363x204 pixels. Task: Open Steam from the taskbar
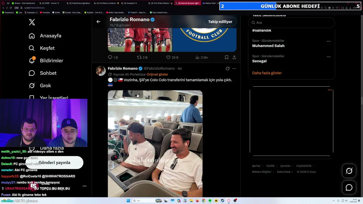[222, 201]
